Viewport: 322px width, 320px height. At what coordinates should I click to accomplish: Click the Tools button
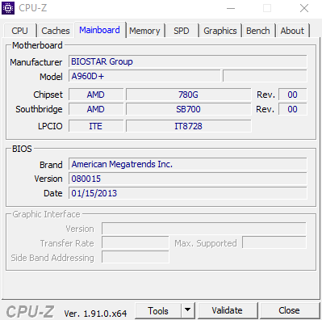click(x=158, y=310)
